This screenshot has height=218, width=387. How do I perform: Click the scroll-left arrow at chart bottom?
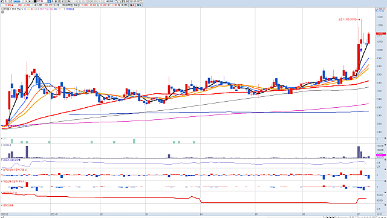tap(2, 217)
